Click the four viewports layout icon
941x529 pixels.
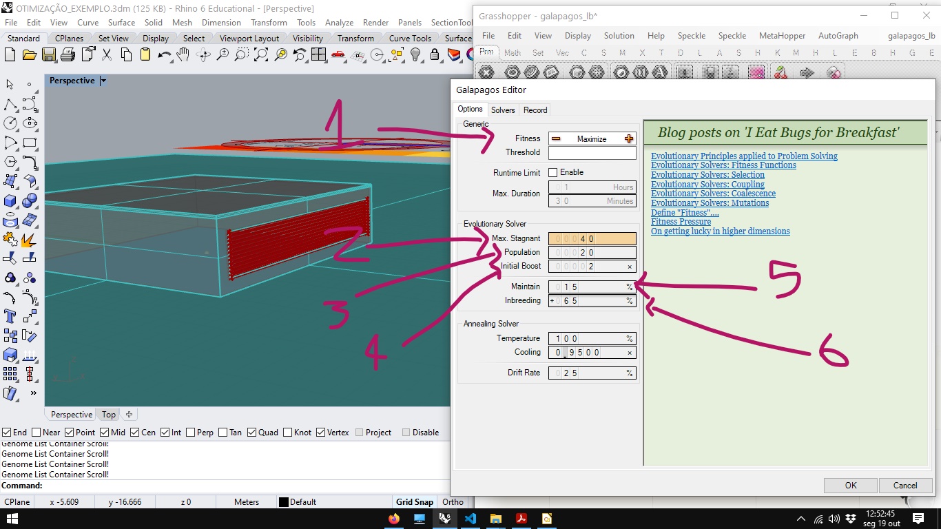click(x=319, y=54)
